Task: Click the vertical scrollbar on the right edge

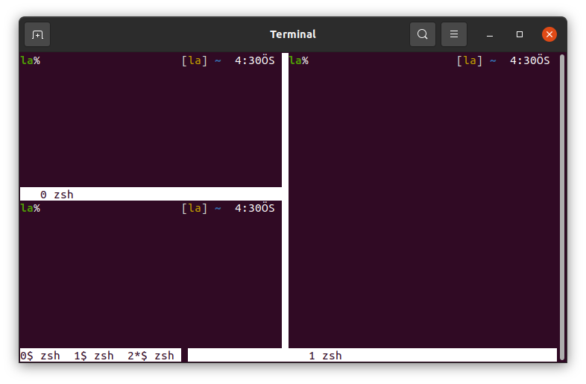Action: (x=562, y=201)
